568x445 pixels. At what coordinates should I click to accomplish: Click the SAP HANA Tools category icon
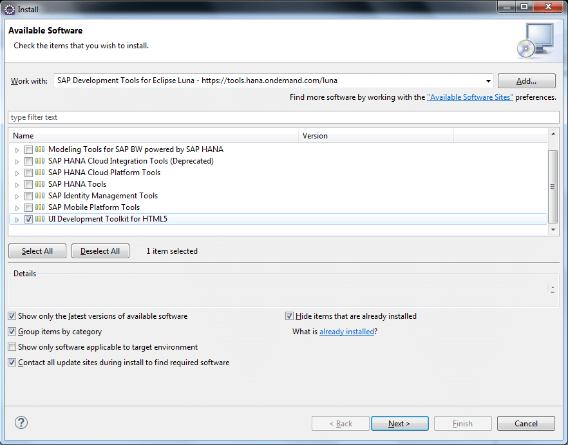point(40,184)
